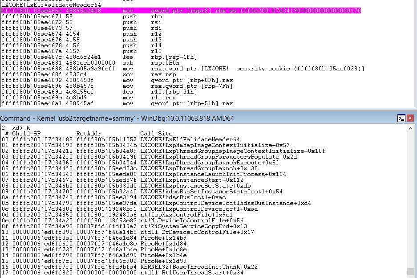Select frame 02 LxpThreadGroupMapImageContextInitialize+0x10f
The width and height of the screenshot is (417, 278).
163,151
